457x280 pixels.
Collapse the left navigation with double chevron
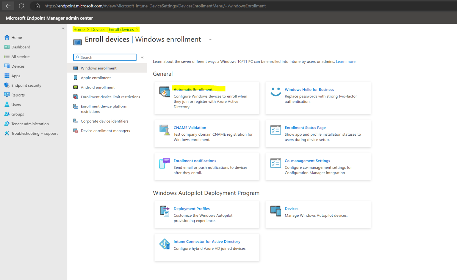[x=63, y=29]
